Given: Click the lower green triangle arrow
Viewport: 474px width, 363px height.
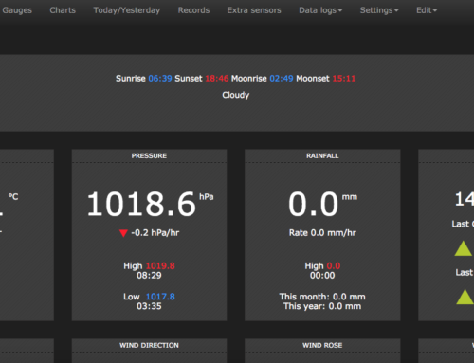Looking at the screenshot, I should [465, 297].
